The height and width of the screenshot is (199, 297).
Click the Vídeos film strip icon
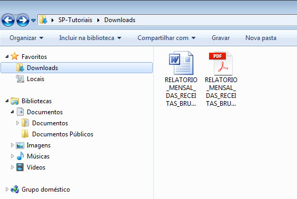coord(20,167)
